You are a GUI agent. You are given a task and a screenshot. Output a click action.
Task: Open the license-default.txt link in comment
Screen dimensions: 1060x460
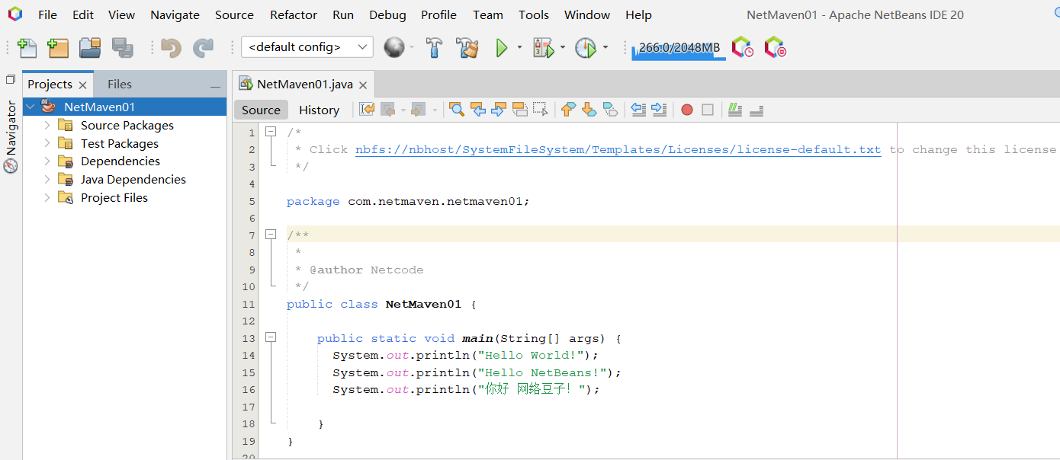pyautogui.click(x=618, y=149)
